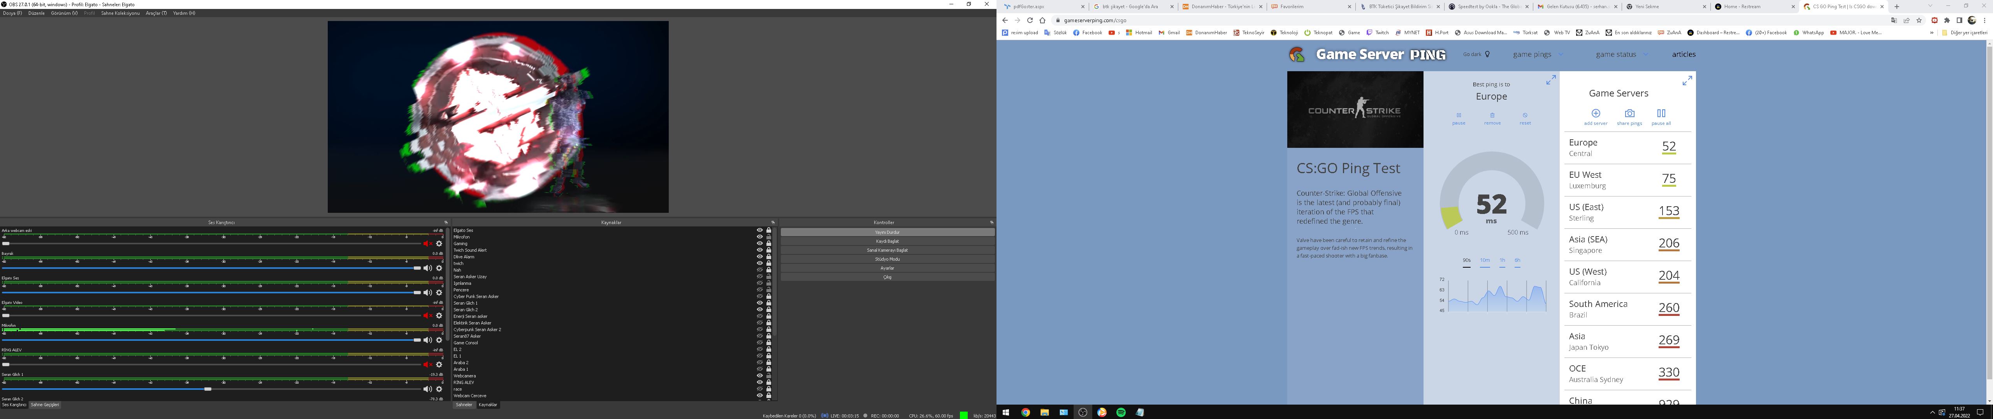1993x419 pixels.
Task: Hide the Elgato Ses source
Action: pyautogui.click(x=760, y=230)
